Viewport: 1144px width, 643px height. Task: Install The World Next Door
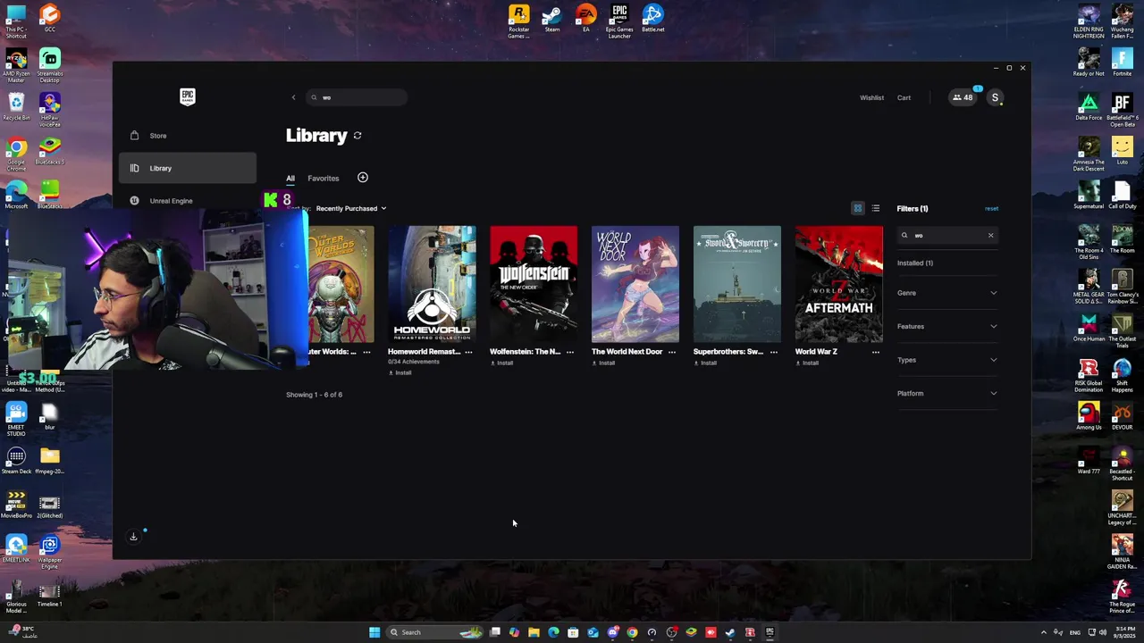pyautogui.click(x=604, y=363)
